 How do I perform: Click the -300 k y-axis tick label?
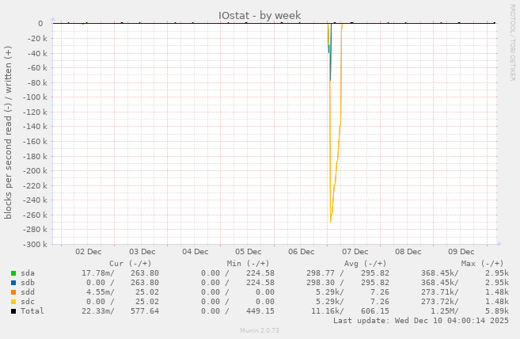click(37, 245)
